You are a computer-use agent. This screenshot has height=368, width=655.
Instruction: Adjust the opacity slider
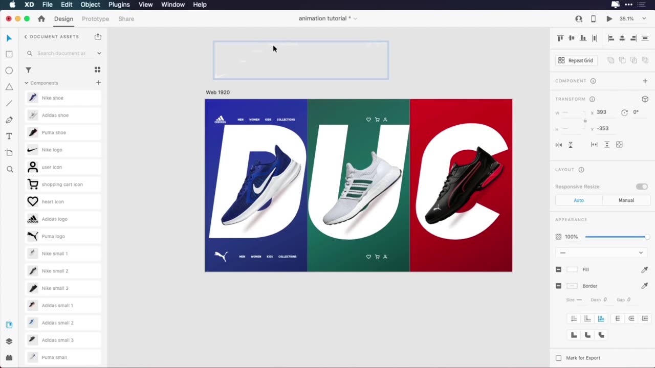coord(617,237)
